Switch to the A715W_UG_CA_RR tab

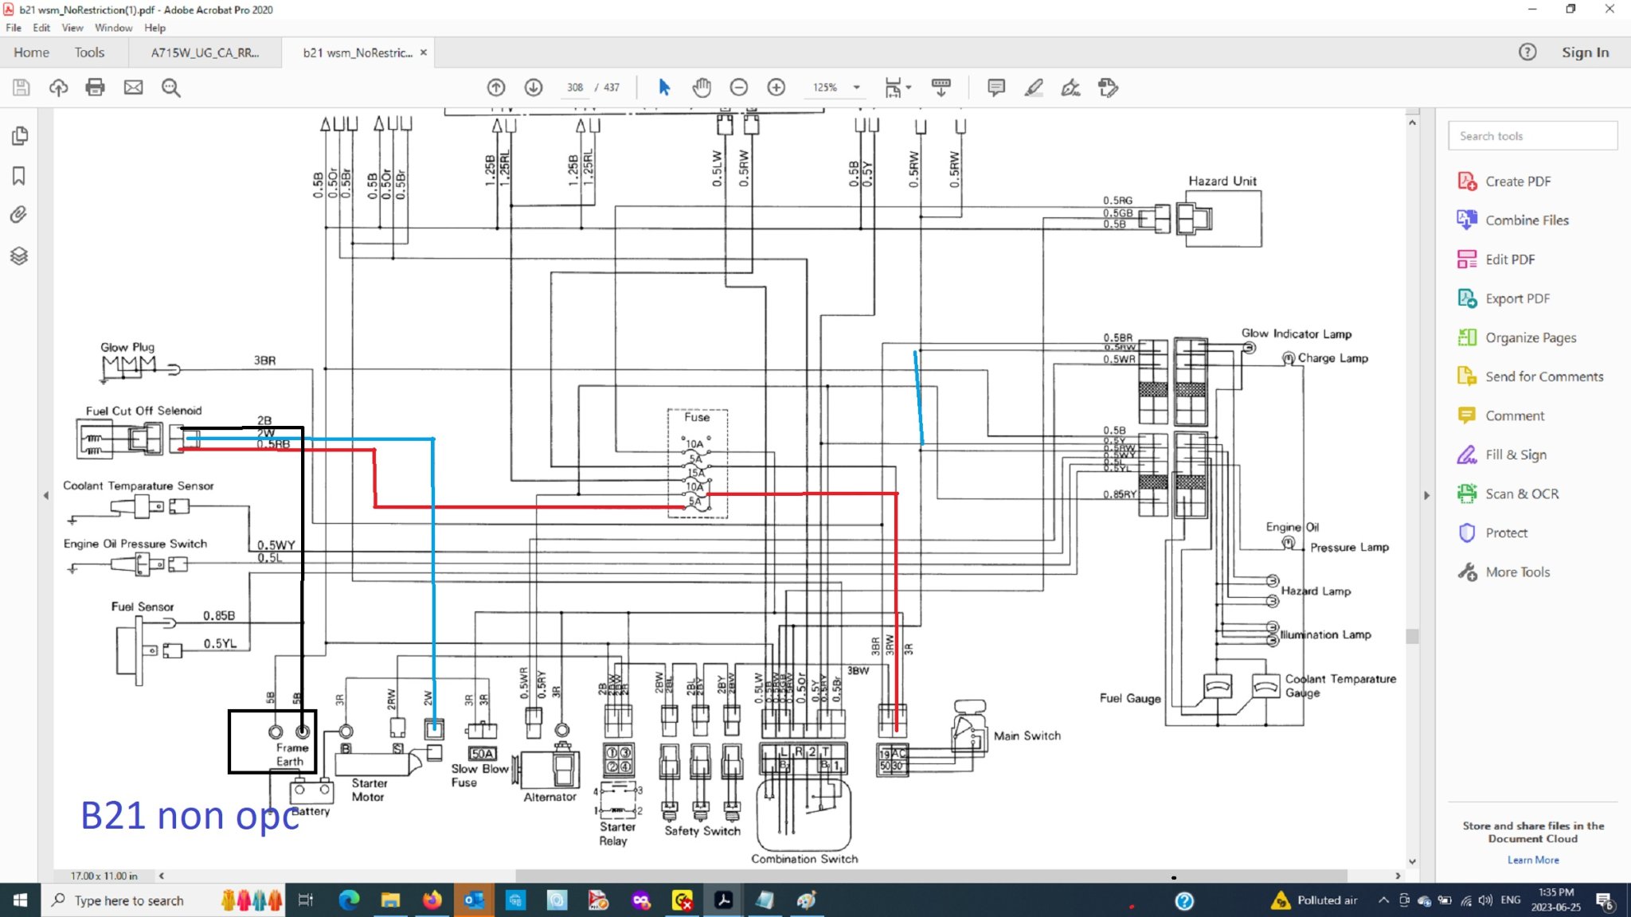[205, 53]
